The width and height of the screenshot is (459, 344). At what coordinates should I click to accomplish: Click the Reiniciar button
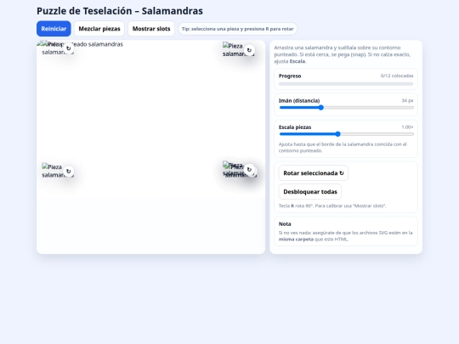[x=54, y=29]
